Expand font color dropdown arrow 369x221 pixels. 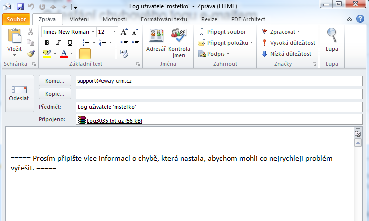coord(71,54)
